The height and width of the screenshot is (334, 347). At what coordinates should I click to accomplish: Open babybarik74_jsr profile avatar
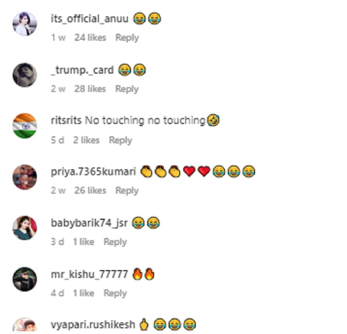[25, 228]
